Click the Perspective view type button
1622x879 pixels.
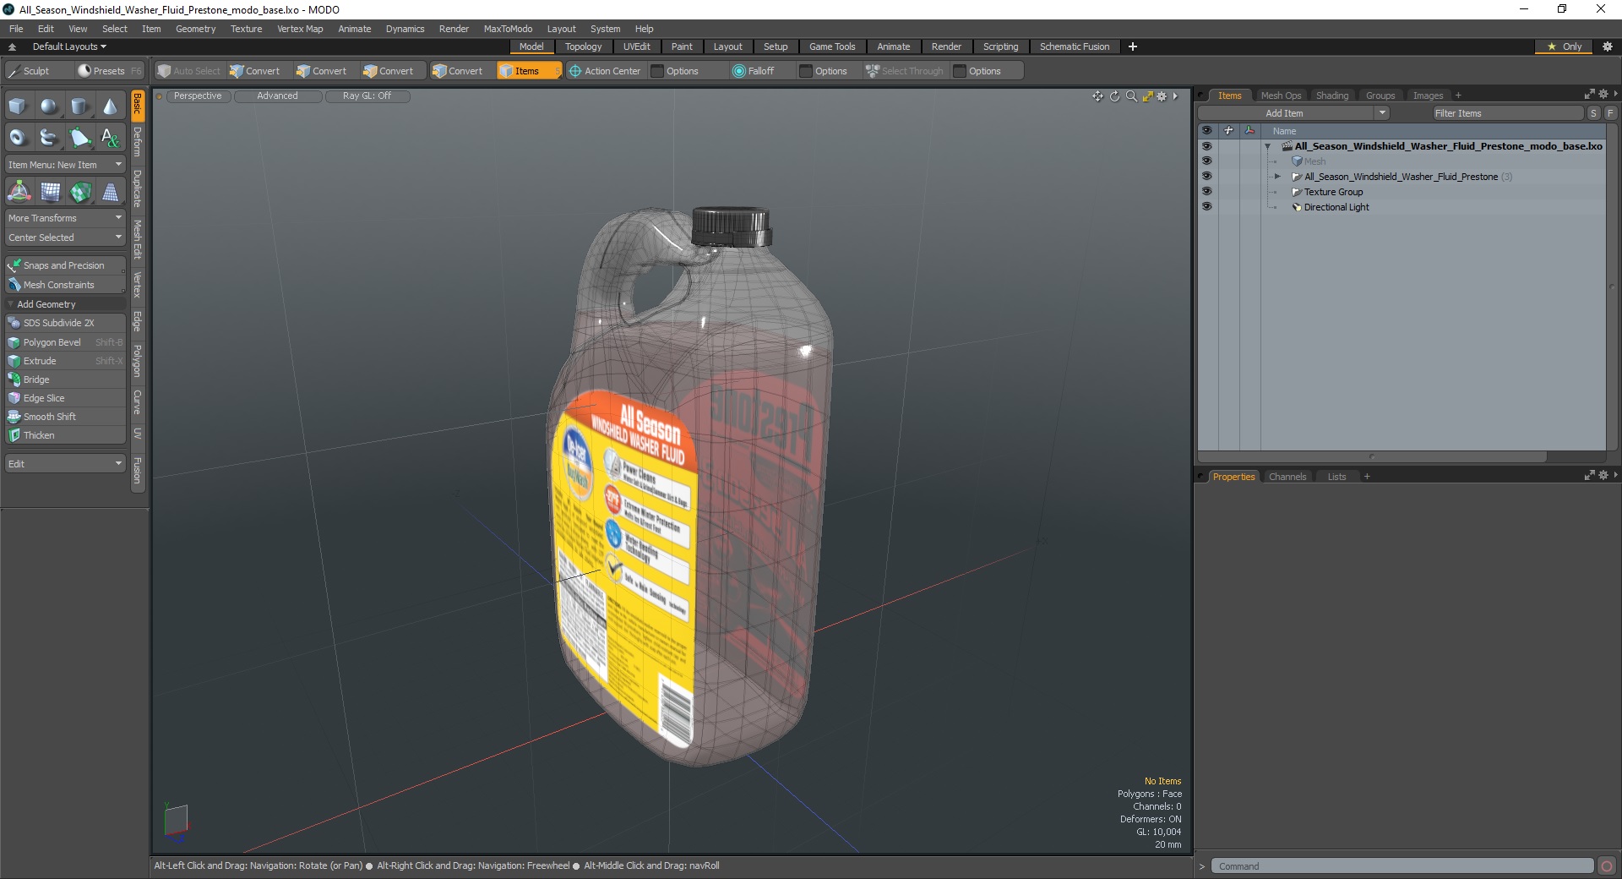tap(198, 96)
